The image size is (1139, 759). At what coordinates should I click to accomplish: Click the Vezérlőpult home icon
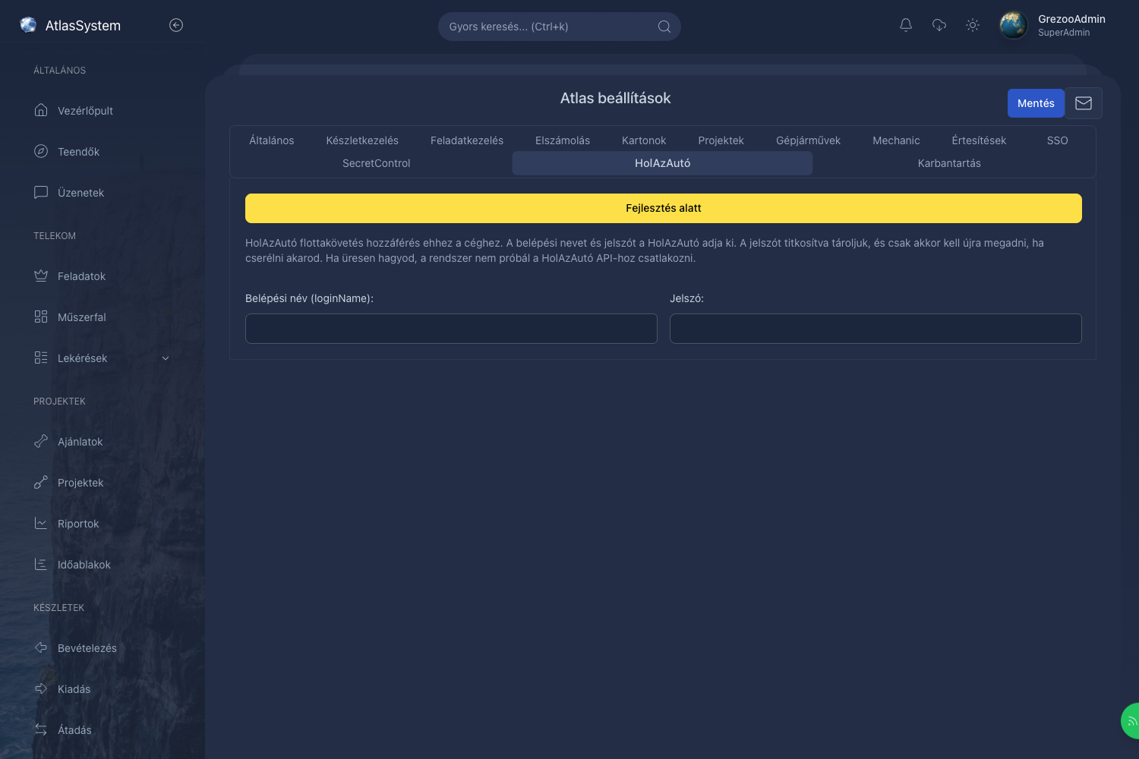pyautogui.click(x=41, y=110)
